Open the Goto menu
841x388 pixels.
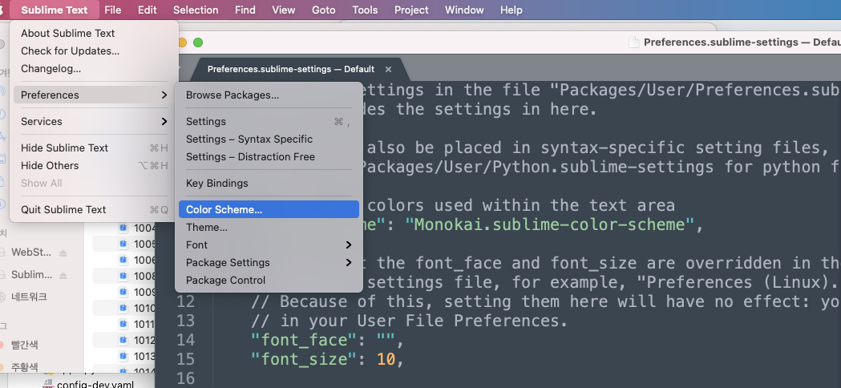tap(323, 10)
